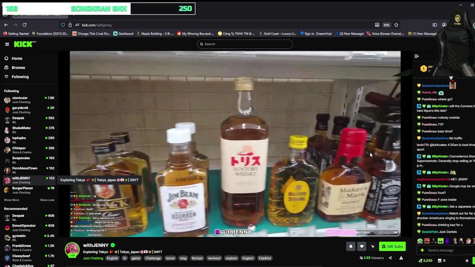Click the Gift Subs button
475x267 pixels.
point(392,246)
